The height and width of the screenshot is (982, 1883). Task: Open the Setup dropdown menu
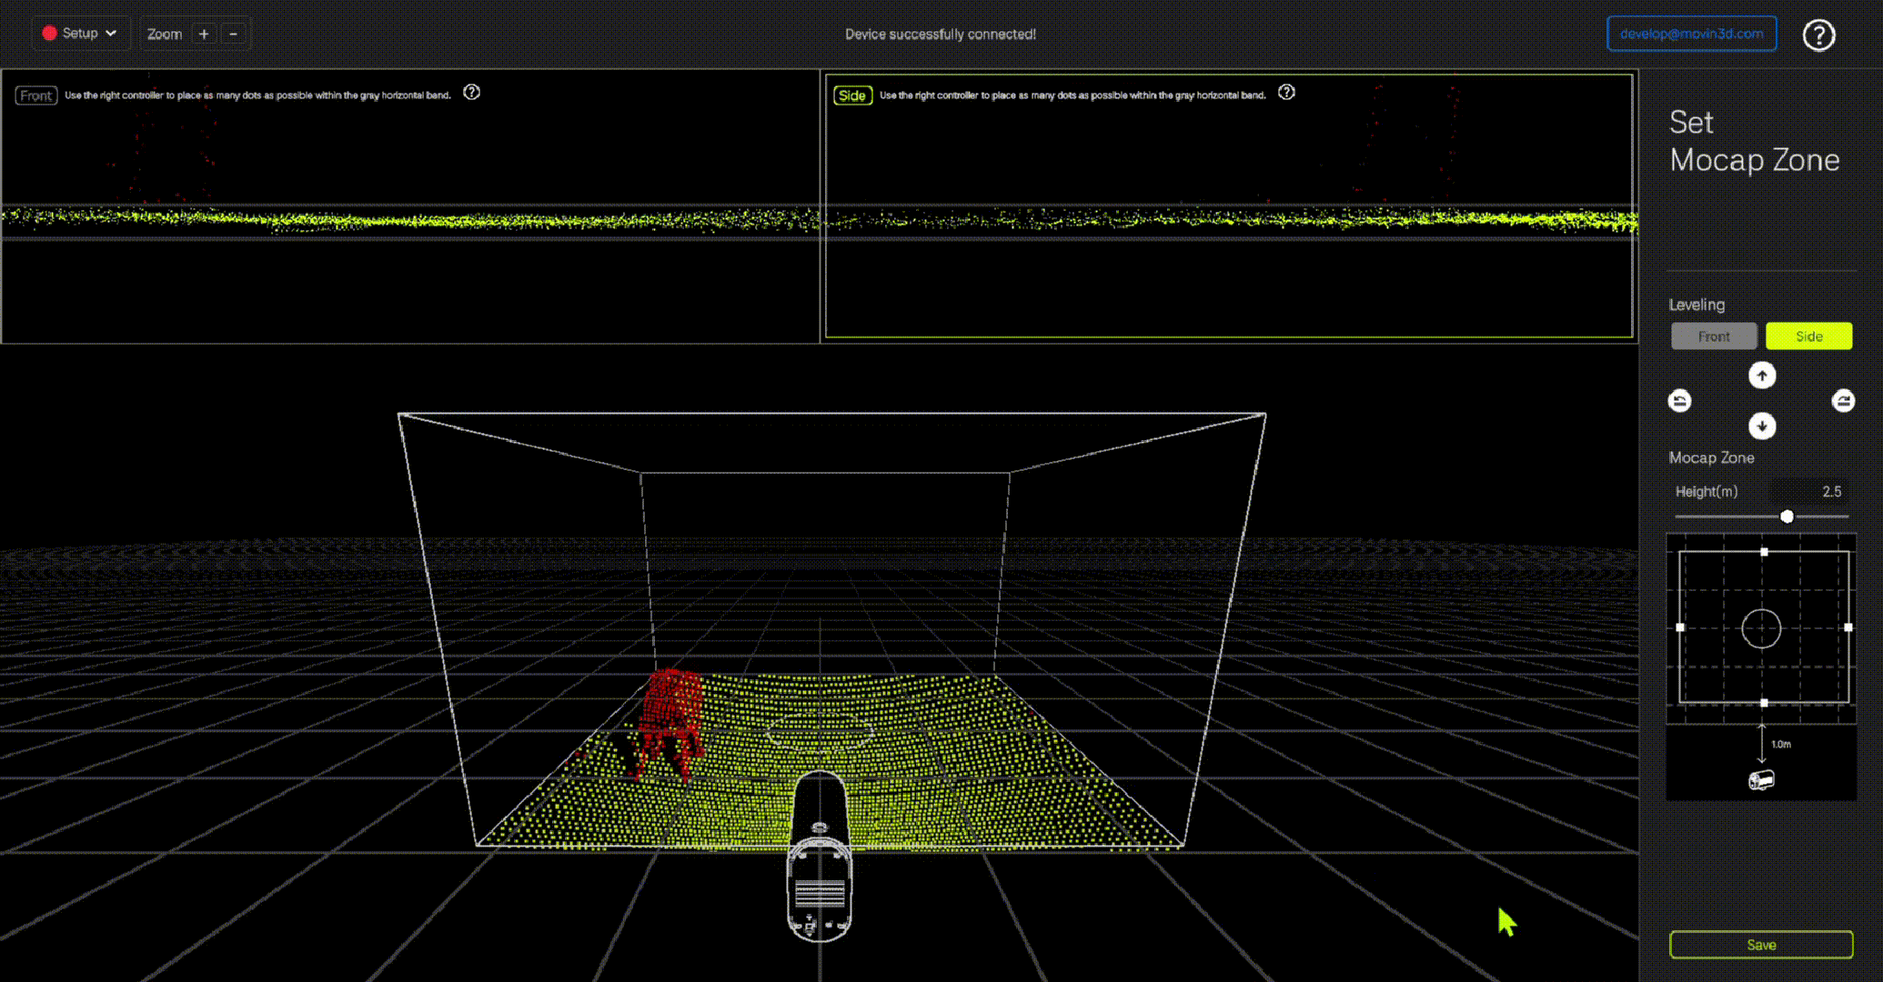click(80, 34)
